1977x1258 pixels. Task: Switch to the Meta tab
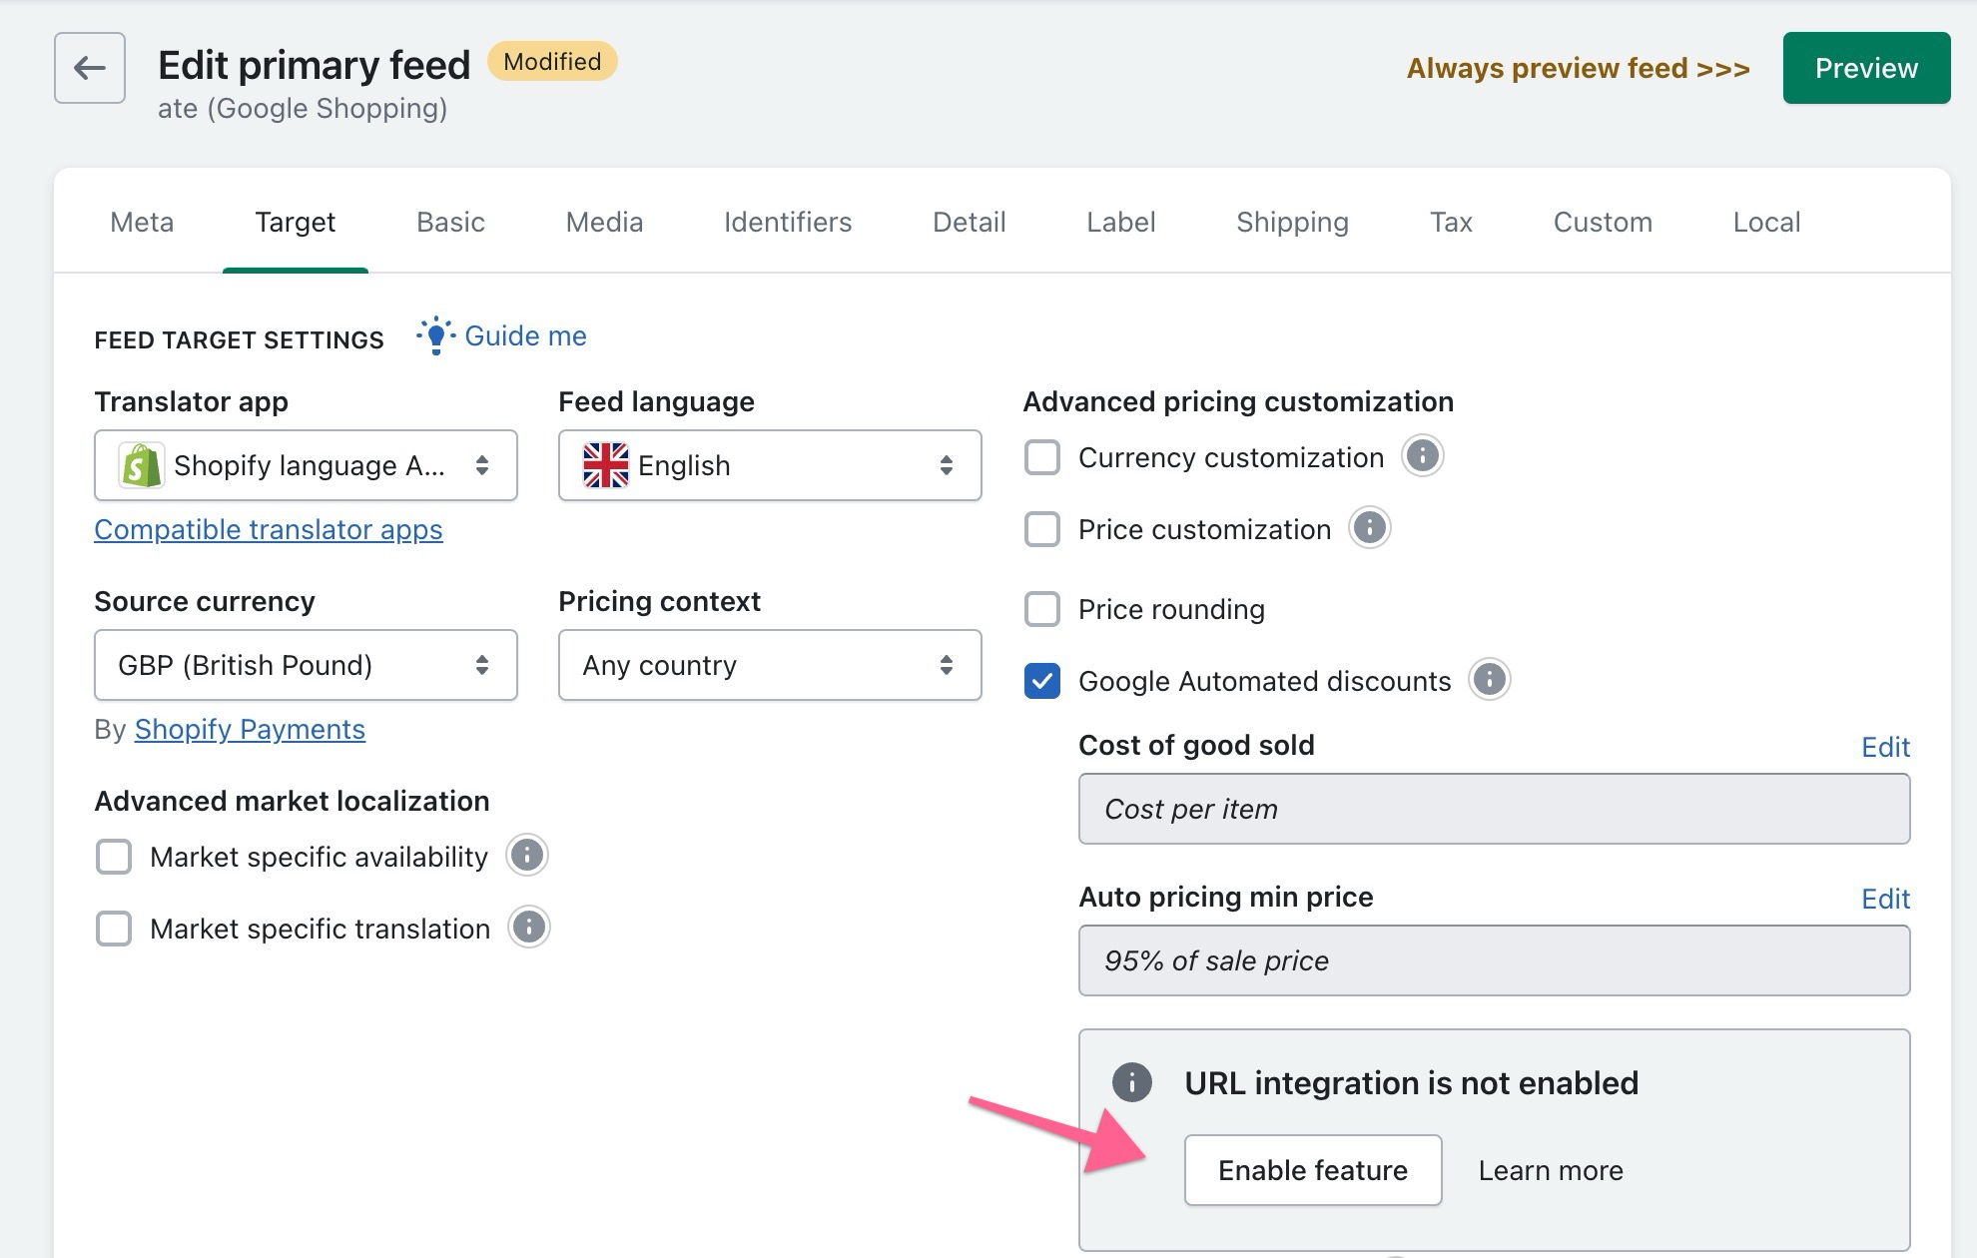pyautogui.click(x=142, y=222)
